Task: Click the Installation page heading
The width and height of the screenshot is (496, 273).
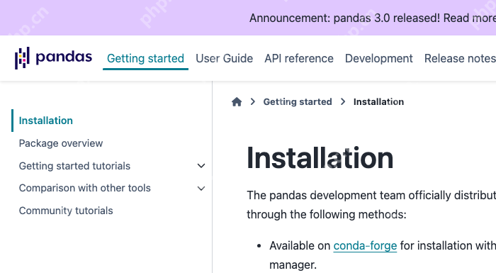Action: 320,157
